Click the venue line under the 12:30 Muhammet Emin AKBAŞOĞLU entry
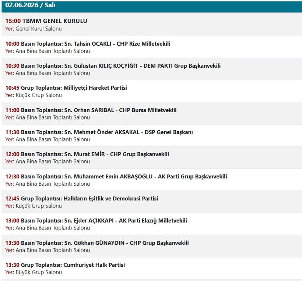Viewport: 302px width, 281px height. point(48,184)
